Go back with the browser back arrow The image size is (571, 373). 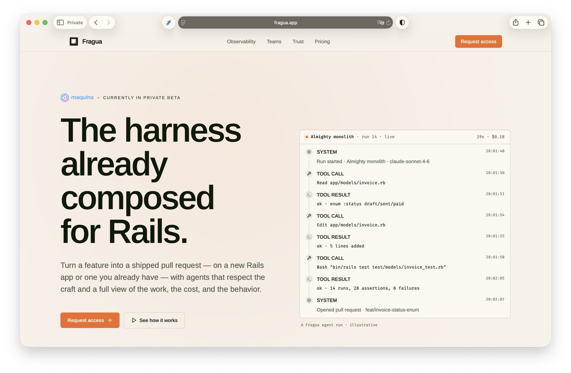pos(96,22)
